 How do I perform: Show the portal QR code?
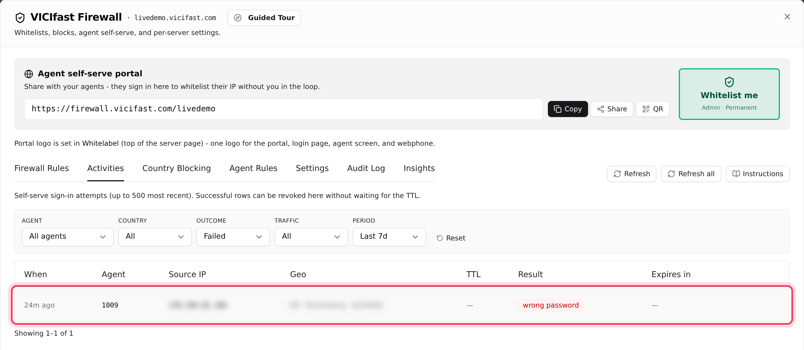click(653, 109)
